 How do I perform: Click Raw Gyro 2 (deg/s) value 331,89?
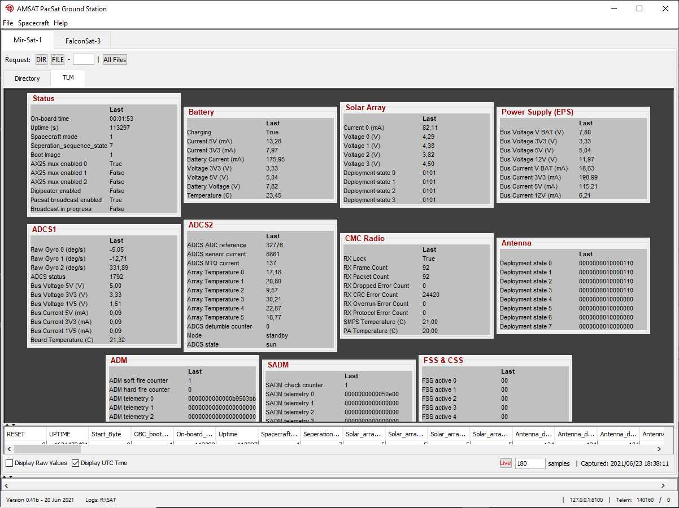(x=119, y=268)
